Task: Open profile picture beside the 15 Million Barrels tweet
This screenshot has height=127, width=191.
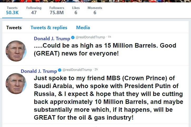Action: pyautogui.click(x=16, y=51)
